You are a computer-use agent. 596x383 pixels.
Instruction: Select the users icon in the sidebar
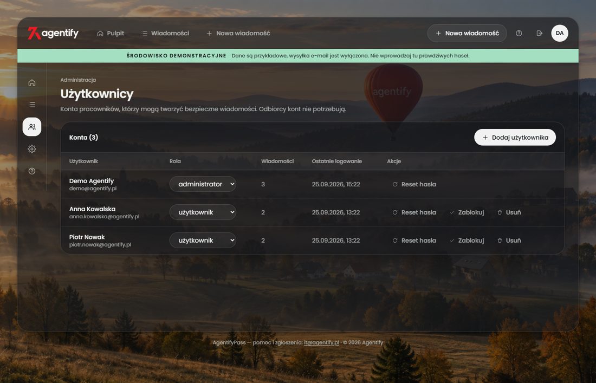(32, 127)
